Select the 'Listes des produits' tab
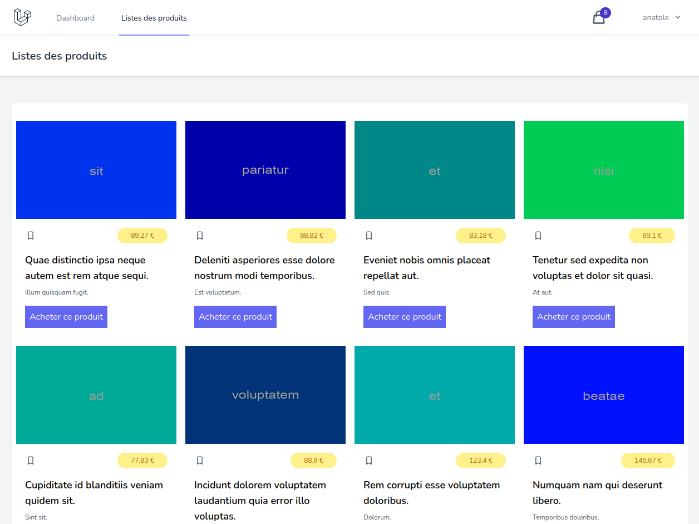The height and width of the screenshot is (524, 699). pyautogui.click(x=154, y=17)
